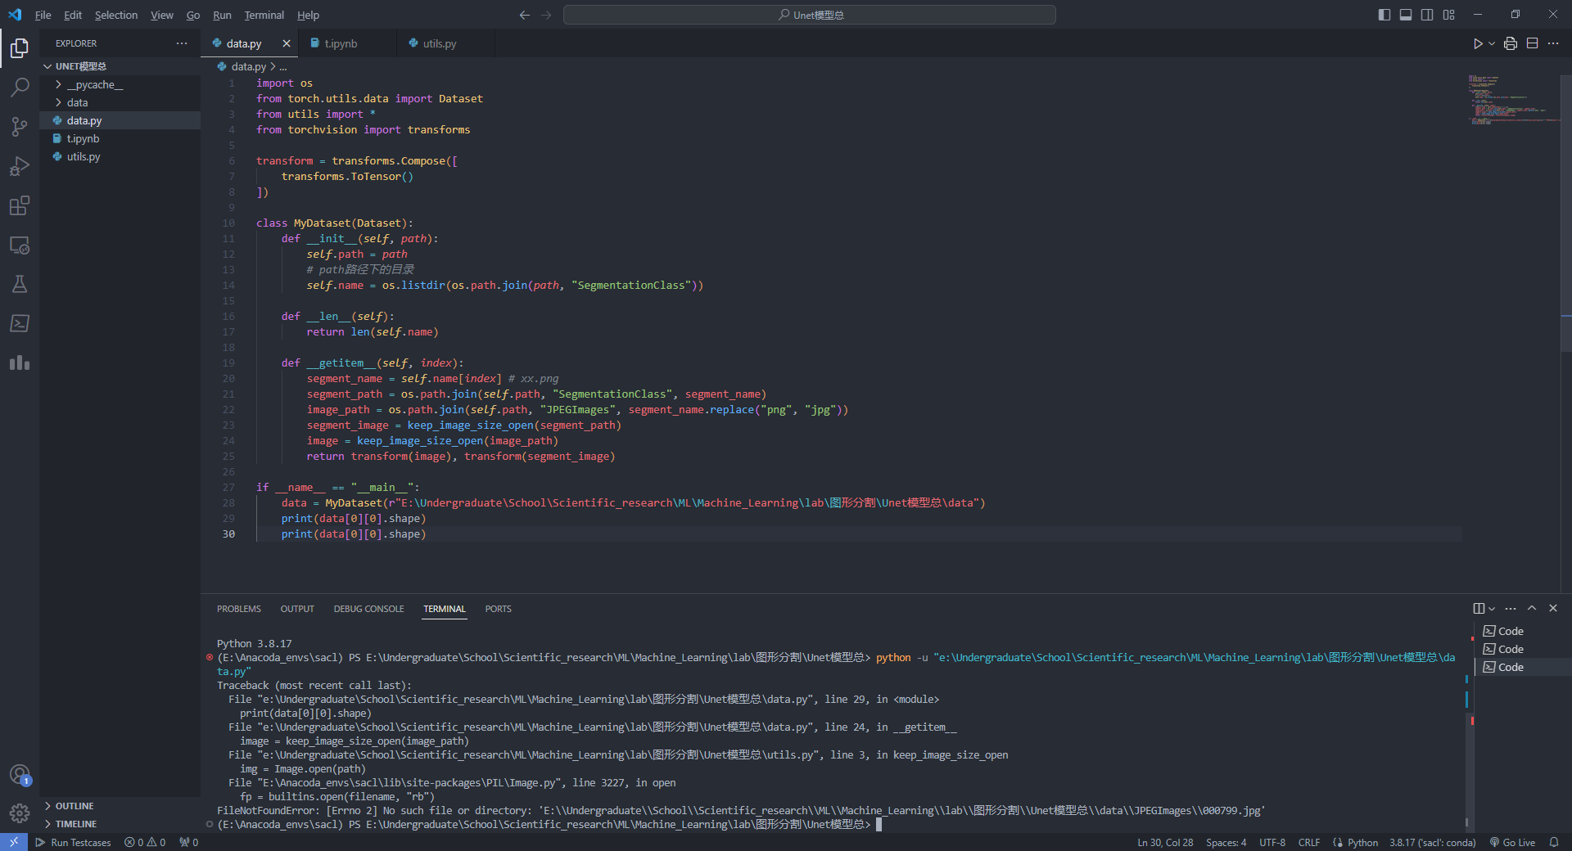1572x851 pixels.
Task: Open the Testing flask view
Action: coord(20,284)
